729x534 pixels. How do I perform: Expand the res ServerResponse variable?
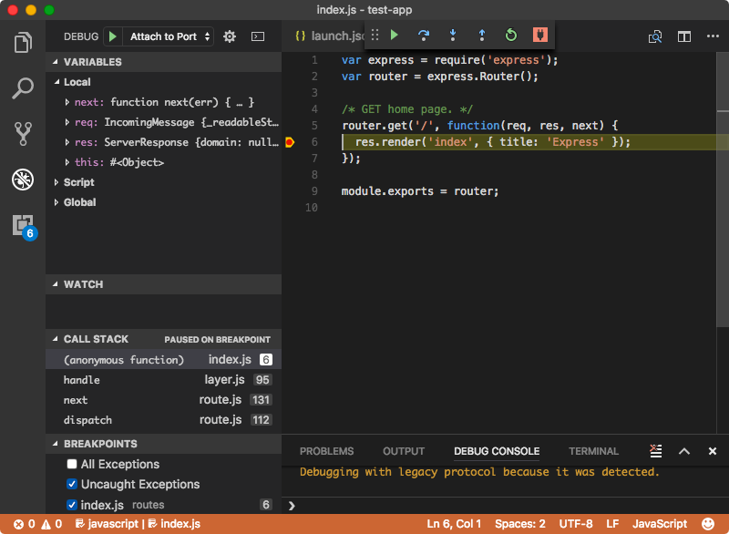(x=67, y=142)
